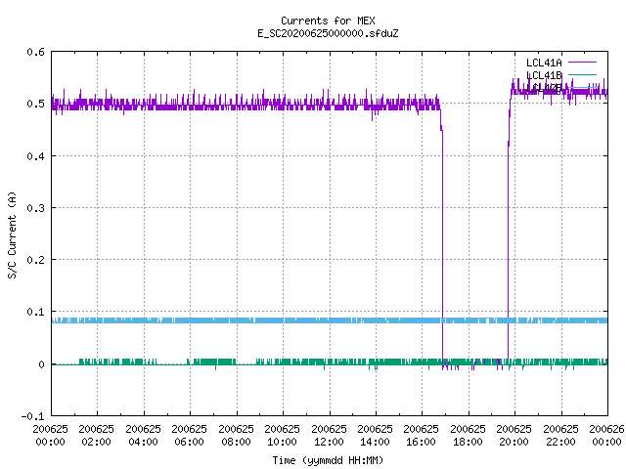The image size is (626, 469).
Task: Click the 0.5 y-axis tick label
Action: pos(35,104)
